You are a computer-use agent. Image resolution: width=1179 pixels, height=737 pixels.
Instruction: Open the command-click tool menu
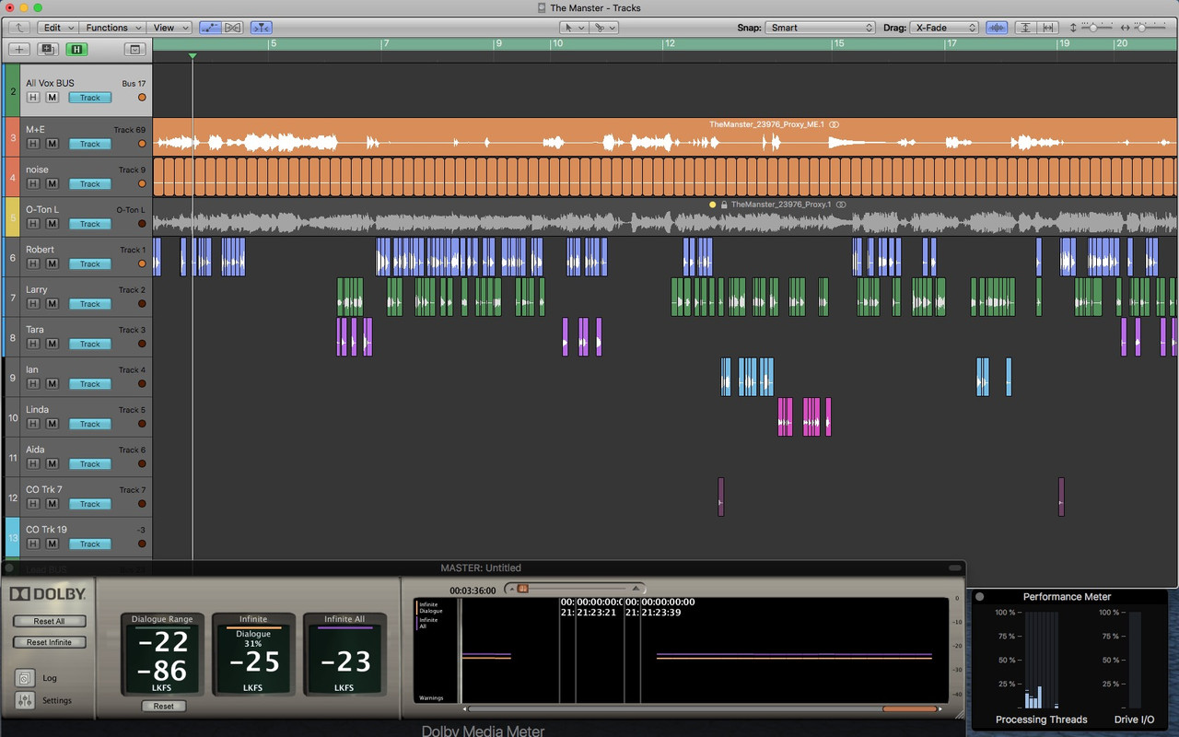tap(603, 28)
